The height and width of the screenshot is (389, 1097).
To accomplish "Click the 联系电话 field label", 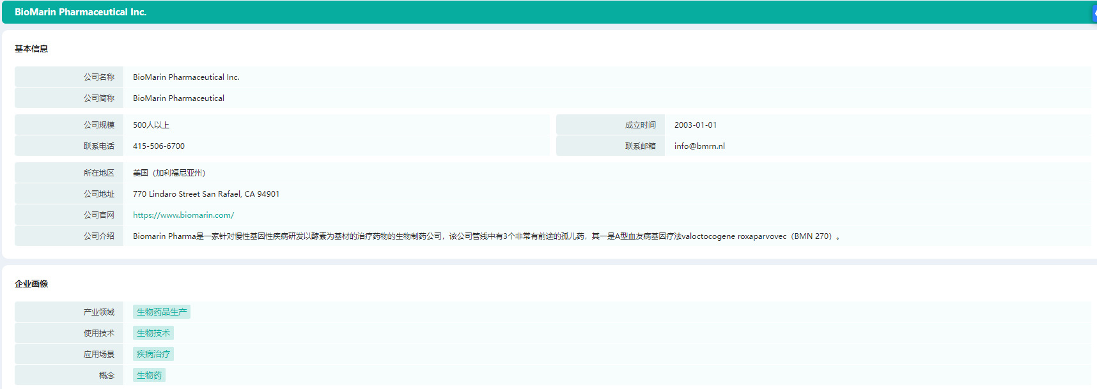I will coord(99,146).
